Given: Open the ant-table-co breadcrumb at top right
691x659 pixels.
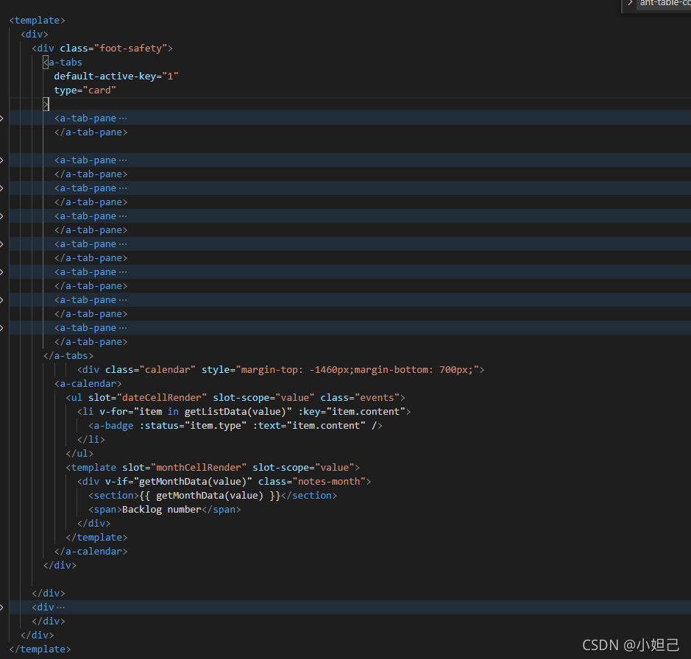Looking at the screenshot, I should [x=665, y=3].
